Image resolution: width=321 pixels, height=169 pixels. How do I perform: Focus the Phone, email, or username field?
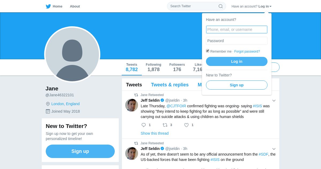[x=236, y=30]
